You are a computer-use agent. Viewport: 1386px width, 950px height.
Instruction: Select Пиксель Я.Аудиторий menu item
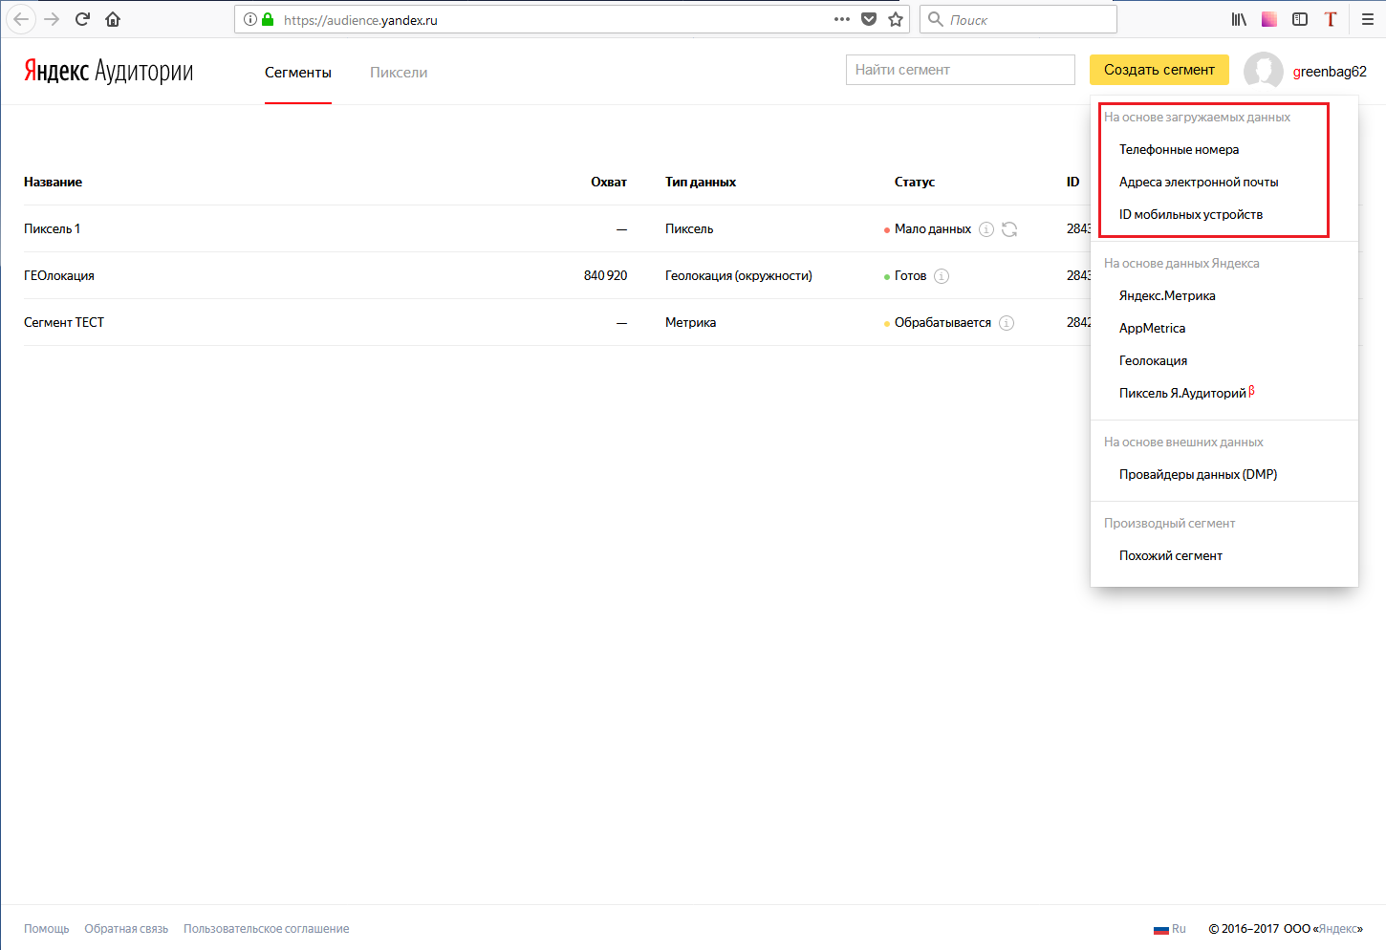(1186, 393)
